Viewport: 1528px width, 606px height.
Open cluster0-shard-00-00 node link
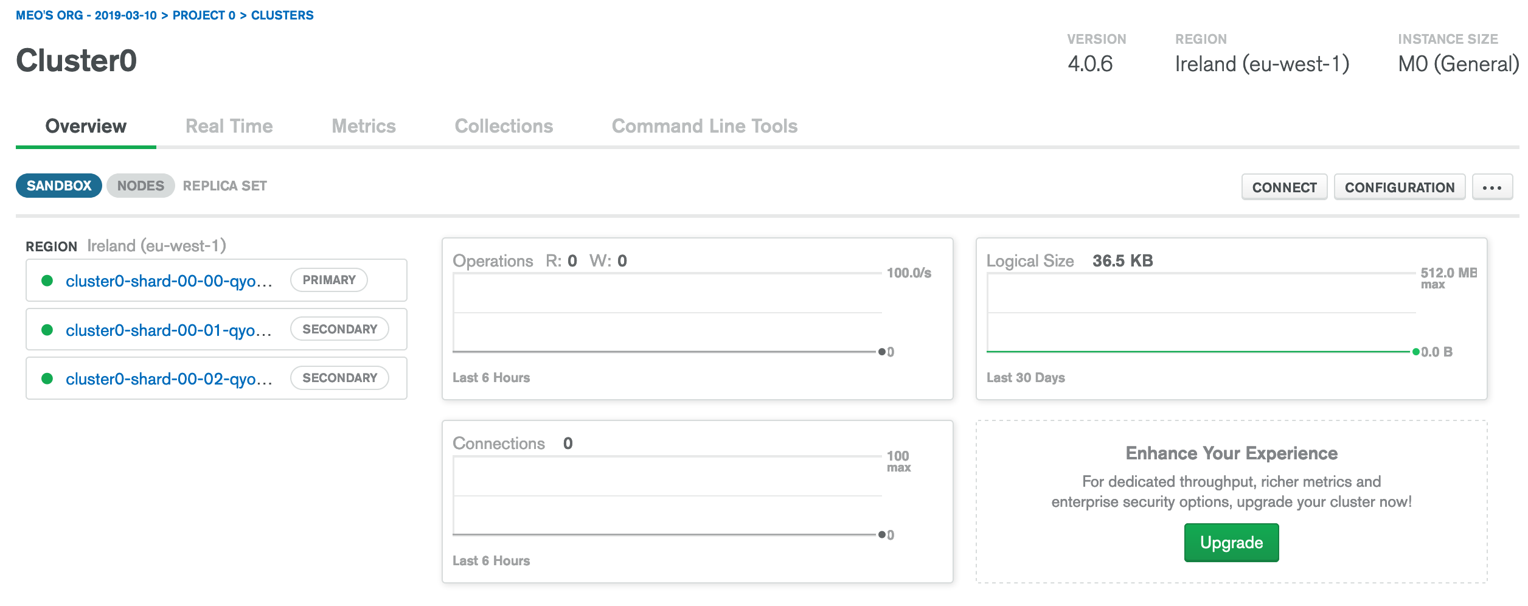(x=168, y=281)
